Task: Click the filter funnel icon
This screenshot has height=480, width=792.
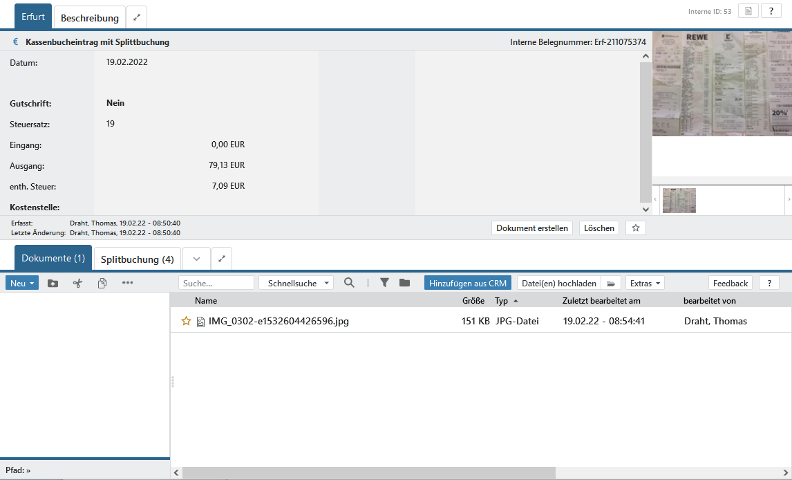Action: (x=384, y=283)
